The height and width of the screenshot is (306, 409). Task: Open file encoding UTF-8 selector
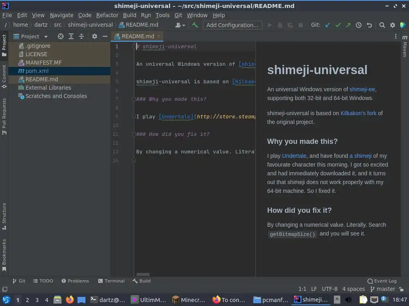click(x=330, y=289)
